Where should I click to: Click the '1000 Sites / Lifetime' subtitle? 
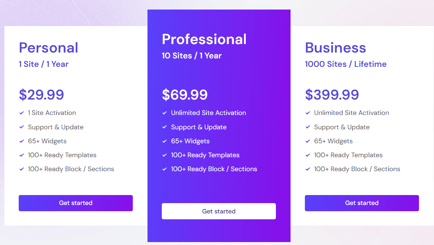[x=345, y=64]
